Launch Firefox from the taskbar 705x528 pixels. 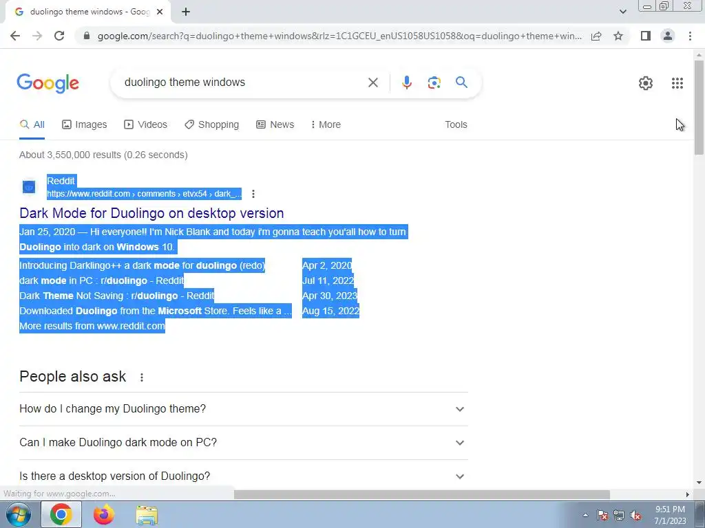104,514
